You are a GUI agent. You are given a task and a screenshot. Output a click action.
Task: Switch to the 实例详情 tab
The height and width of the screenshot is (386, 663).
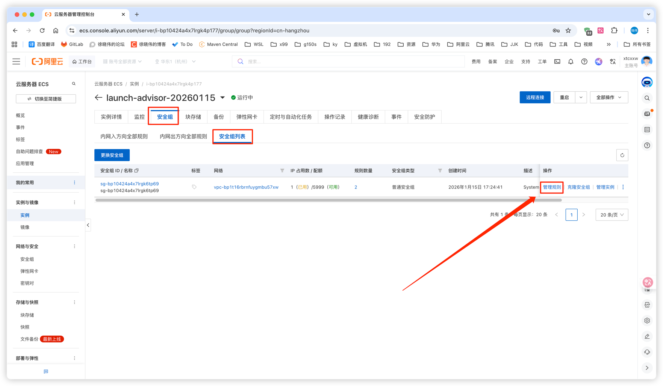tap(111, 117)
